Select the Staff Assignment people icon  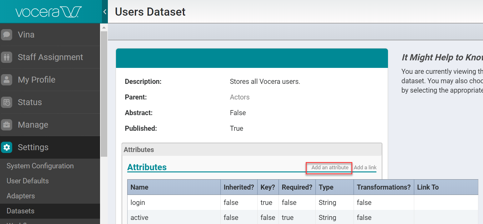[7, 57]
